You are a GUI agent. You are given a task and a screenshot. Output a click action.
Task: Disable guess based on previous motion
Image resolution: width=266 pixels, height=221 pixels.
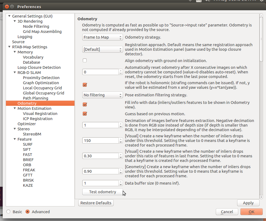pos(85,114)
